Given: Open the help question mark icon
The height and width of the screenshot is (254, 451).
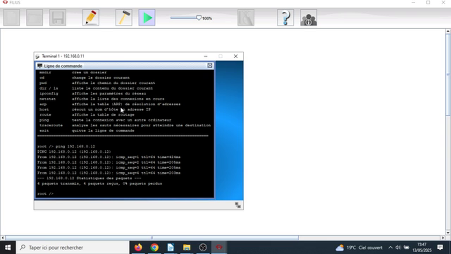Looking at the screenshot, I should pos(285,18).
